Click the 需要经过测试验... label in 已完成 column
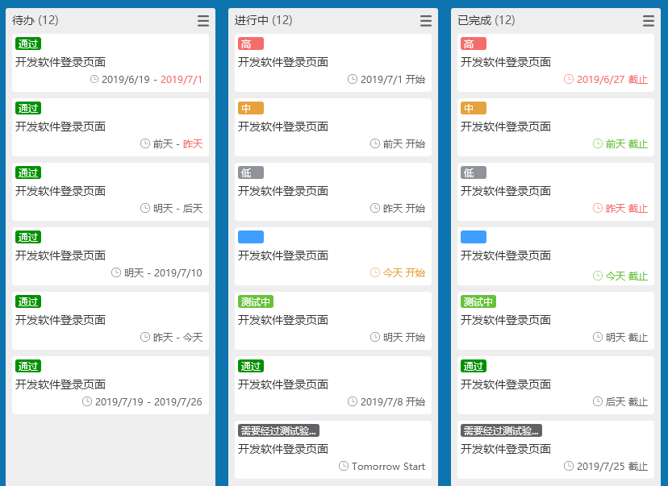Screen dimensions: 668x486 click(500, 430)
